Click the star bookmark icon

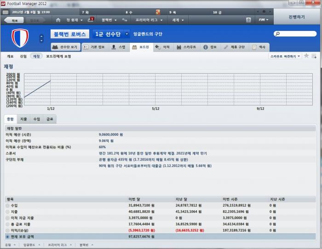(x=306, y=56)
